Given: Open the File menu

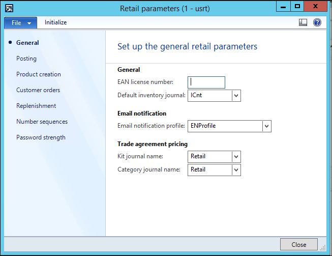Looking at the screenshot, I should coord(20,23).
